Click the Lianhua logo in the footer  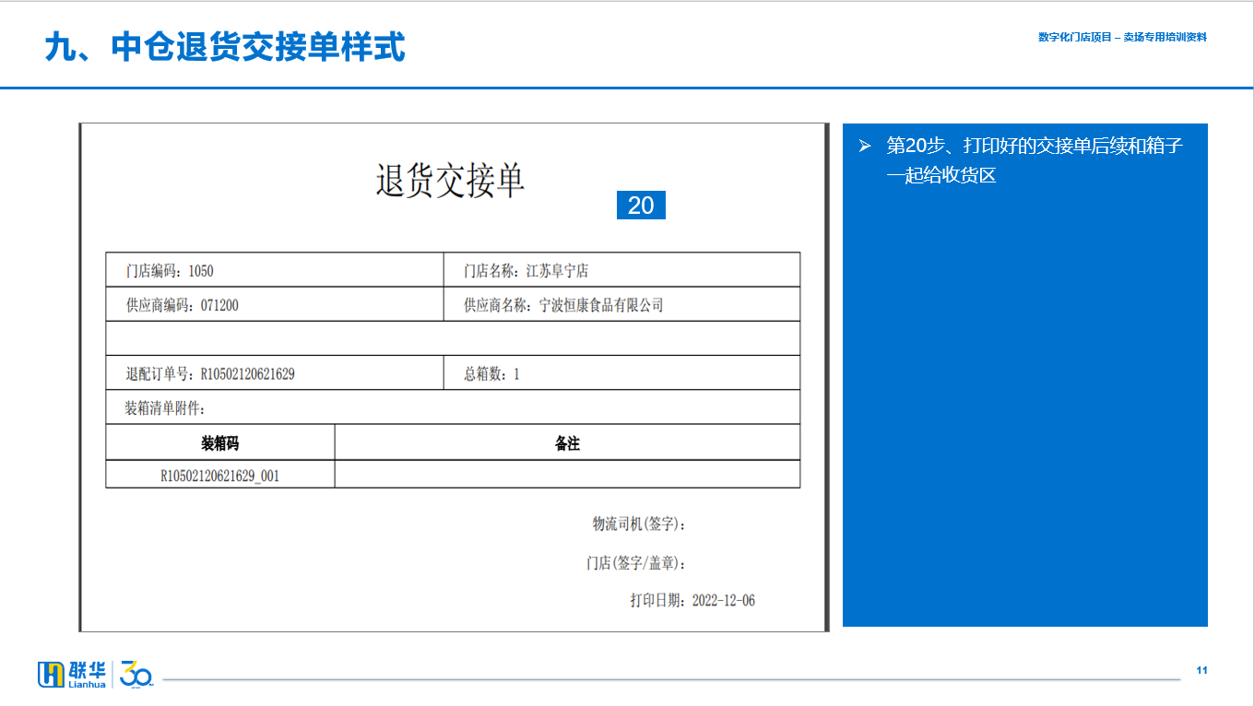point(72,675)
